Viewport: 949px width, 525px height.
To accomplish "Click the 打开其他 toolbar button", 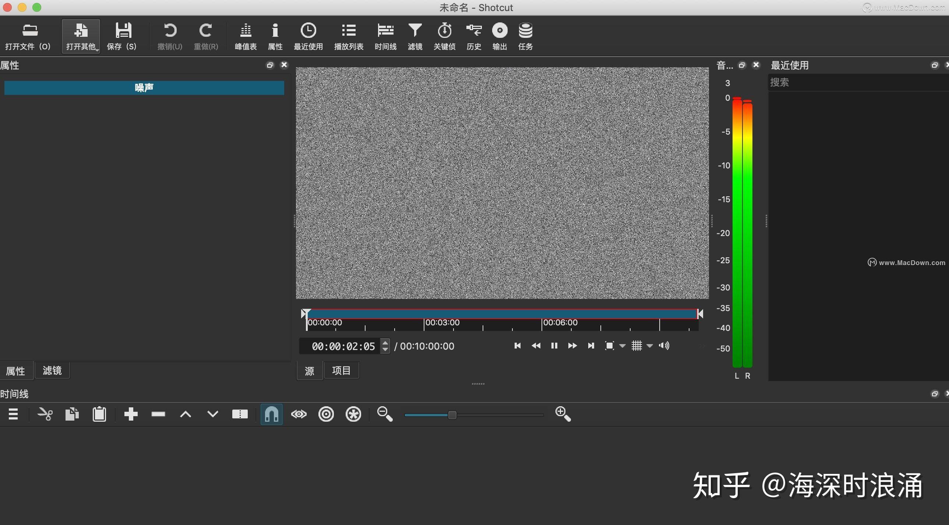I will (x=81, y=36).
